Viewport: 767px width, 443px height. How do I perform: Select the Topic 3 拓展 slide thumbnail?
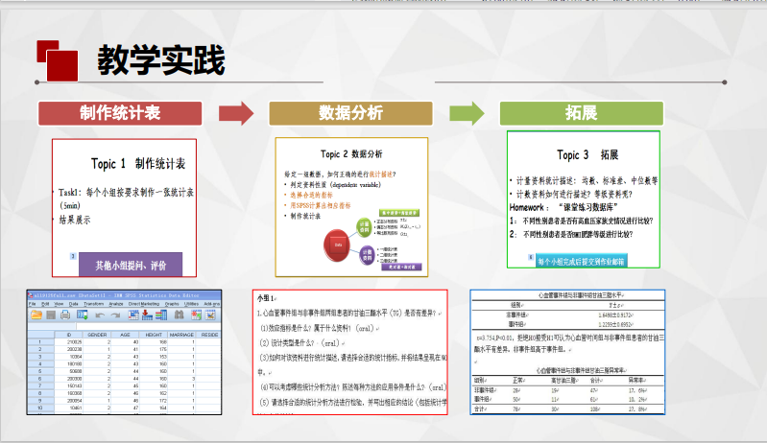pos(584,199)
